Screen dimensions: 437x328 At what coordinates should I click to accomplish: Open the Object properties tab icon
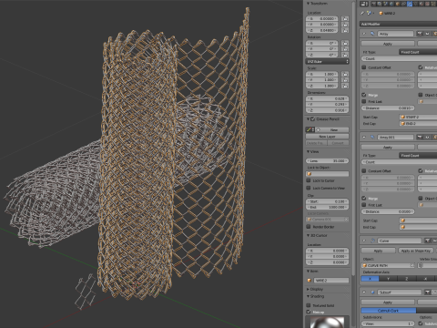point(398,4)
